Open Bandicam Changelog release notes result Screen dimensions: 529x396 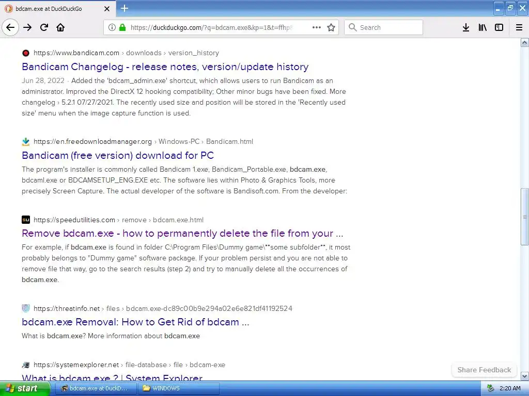[165, 67]
